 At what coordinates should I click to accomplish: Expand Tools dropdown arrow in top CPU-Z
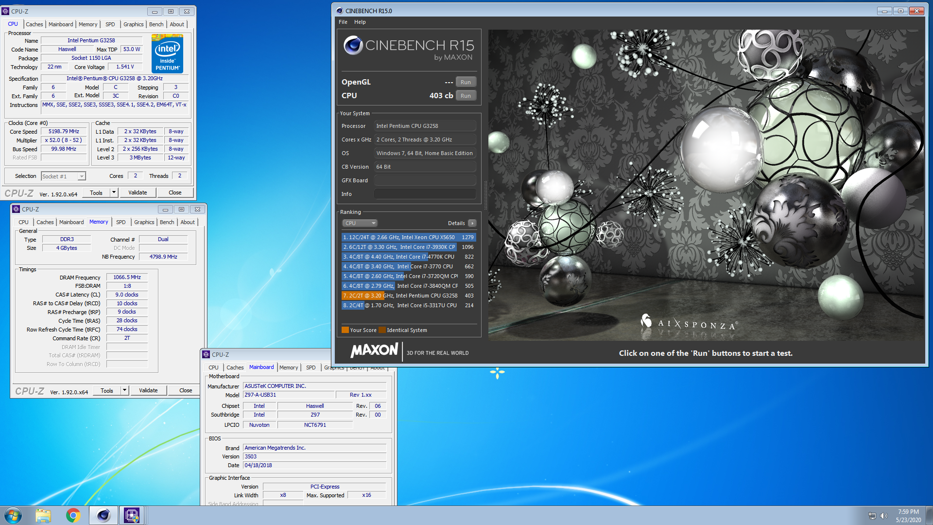tap(114, 192)
